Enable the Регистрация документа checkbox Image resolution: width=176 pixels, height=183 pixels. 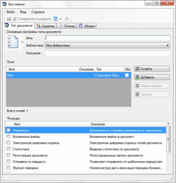[x=8, y=155]
